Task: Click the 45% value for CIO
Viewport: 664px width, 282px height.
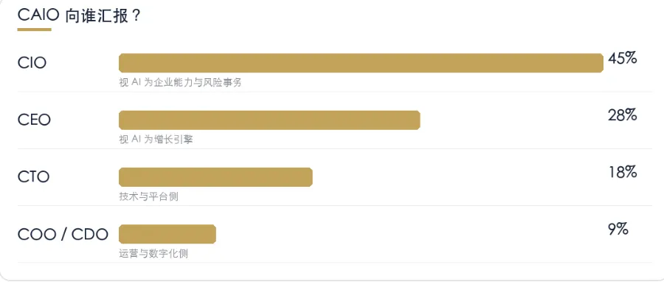Action: (623, 58)
